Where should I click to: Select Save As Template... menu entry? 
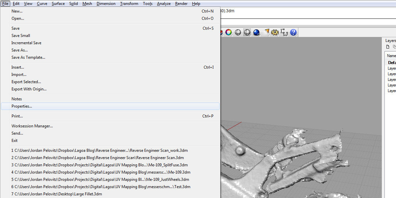[28, 57]
